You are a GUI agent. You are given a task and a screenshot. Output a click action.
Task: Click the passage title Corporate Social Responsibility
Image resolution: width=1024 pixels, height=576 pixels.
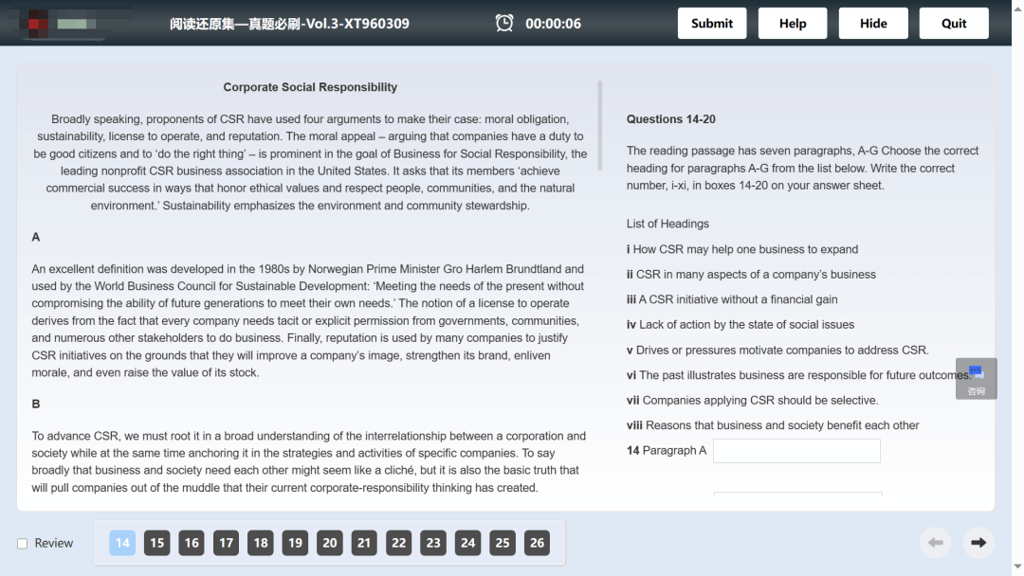[x=310, y=87]
